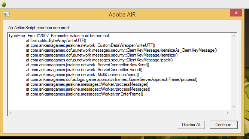Click the error box scroll-down arrow

click(234, 107)
